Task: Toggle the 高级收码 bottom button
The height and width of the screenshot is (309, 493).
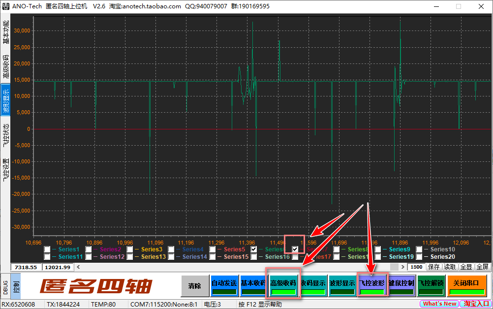Action: [283, 286]
